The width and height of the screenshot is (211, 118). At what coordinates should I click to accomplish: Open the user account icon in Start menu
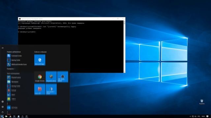[3, 102]
